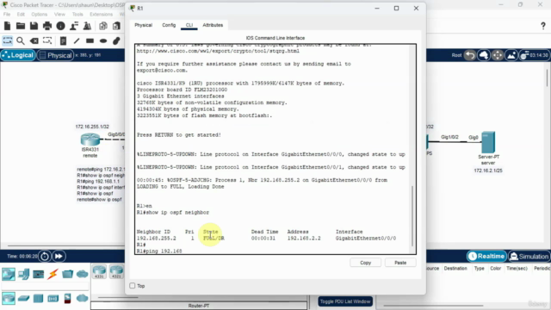The image size is (551, 310).
Task: Select the WAN Emulation cloud icon
Action: [83, 299]
